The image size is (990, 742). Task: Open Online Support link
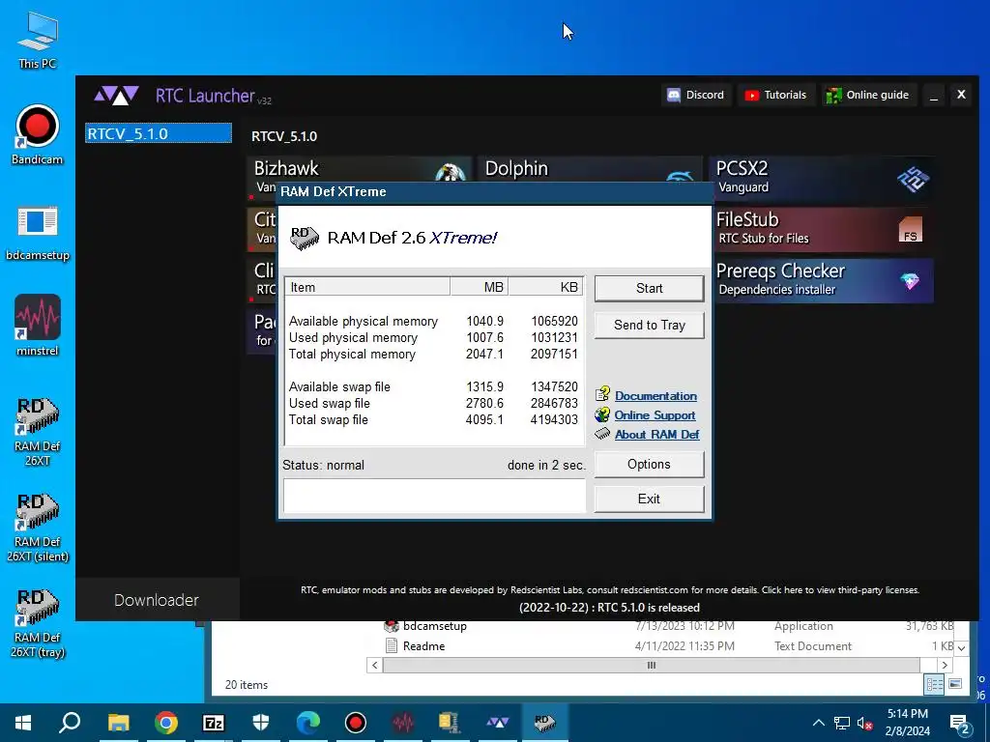[x=655, y=415]
